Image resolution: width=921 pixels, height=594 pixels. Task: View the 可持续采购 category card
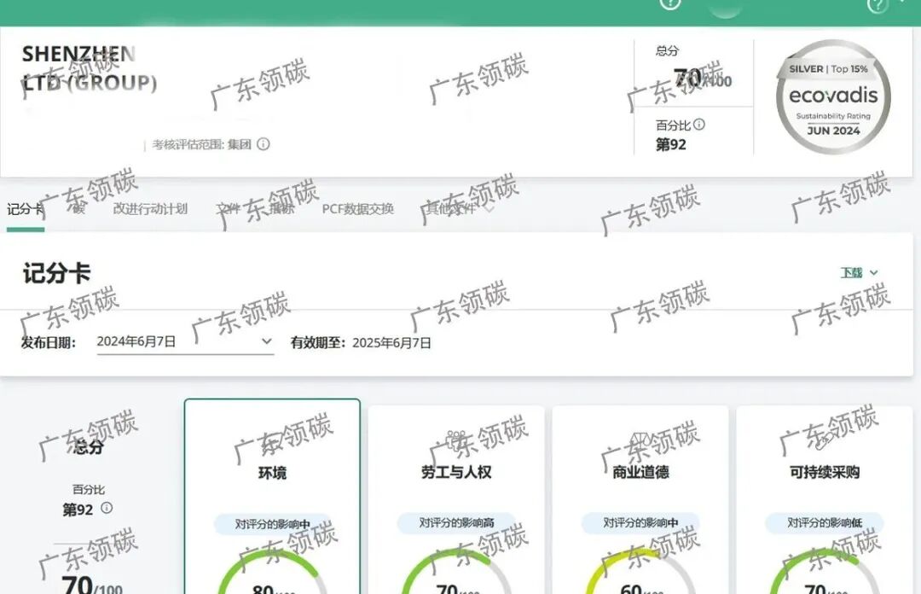click(x=824, y=495)
